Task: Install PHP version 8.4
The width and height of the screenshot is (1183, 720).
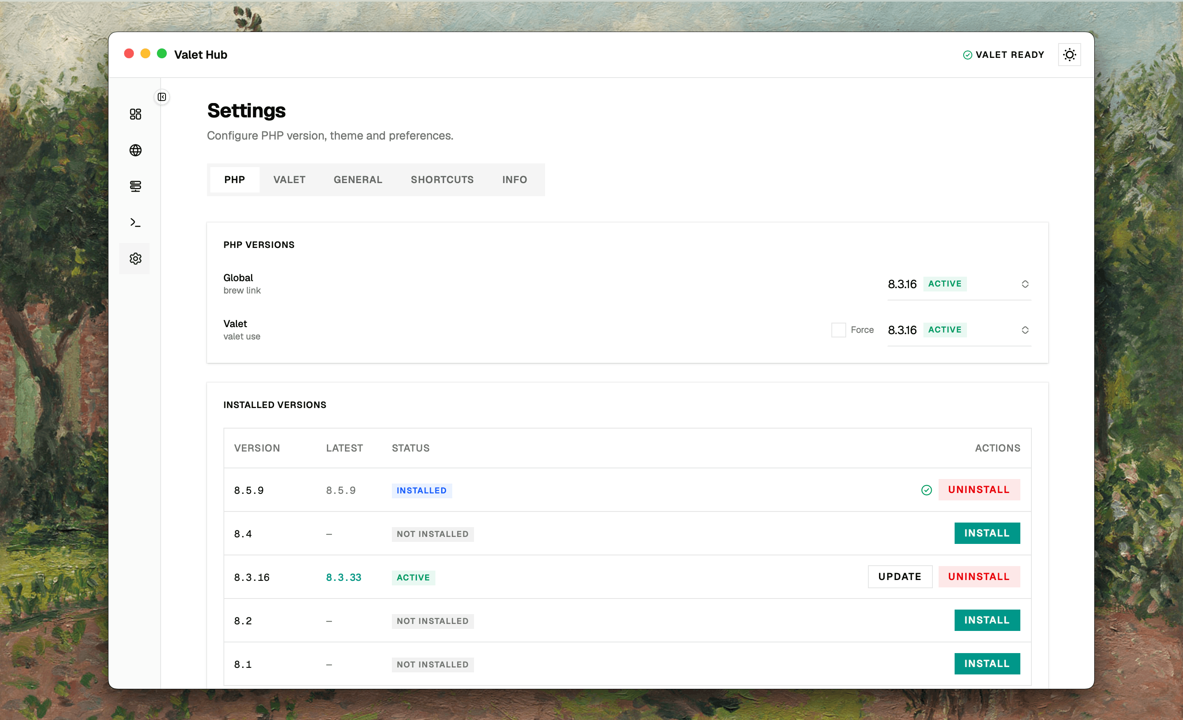Action: click(987, 533)
